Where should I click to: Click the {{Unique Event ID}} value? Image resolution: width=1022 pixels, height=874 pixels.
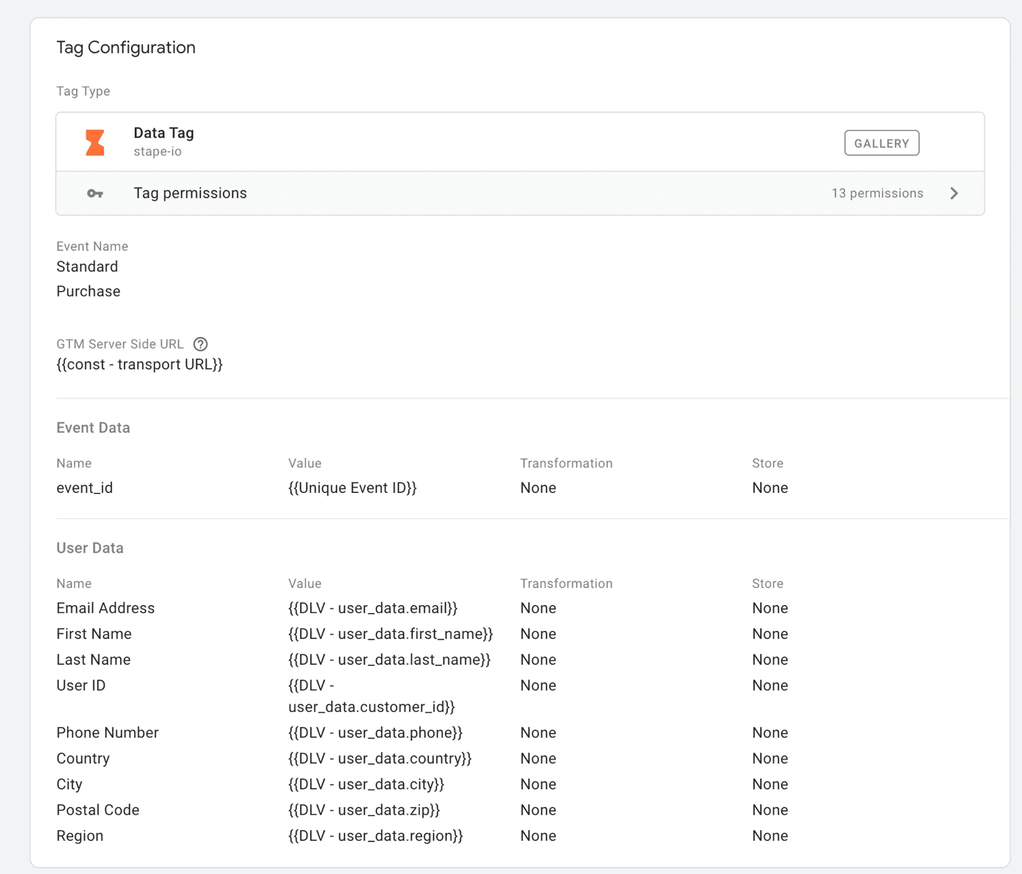(x=353, y=487)
